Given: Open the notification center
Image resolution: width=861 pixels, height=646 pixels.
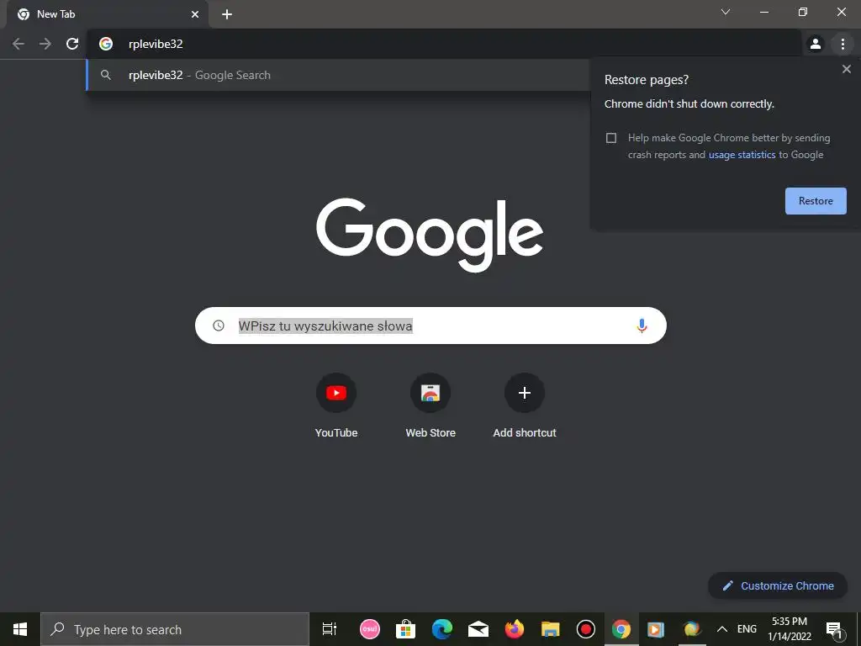Looking at the screenshot, I should 833,629.
